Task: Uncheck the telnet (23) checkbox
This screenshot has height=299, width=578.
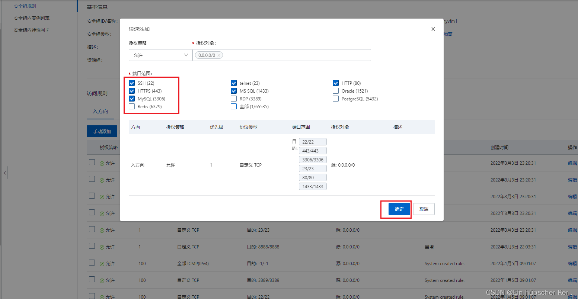Action: click(234, 83)
